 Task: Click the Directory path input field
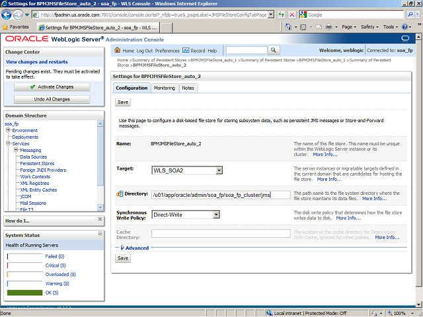[x=220, y=194]
